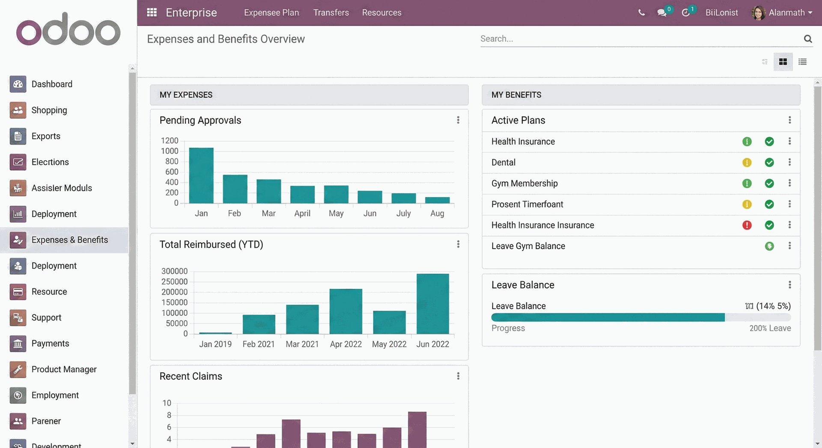
Task: Click the search magnifier icon
Action: click(807, 39)
